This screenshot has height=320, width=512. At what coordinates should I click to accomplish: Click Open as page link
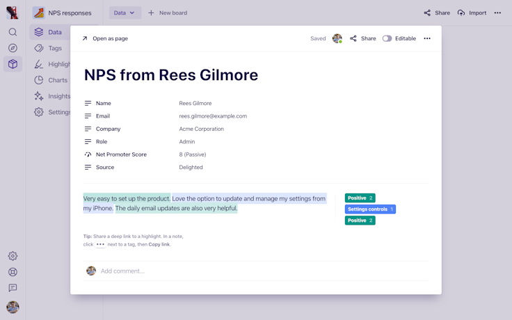tap(105, 38)
